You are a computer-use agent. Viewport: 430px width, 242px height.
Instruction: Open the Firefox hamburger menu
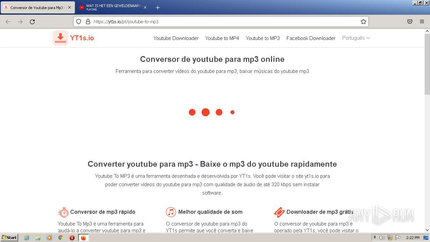422,22
